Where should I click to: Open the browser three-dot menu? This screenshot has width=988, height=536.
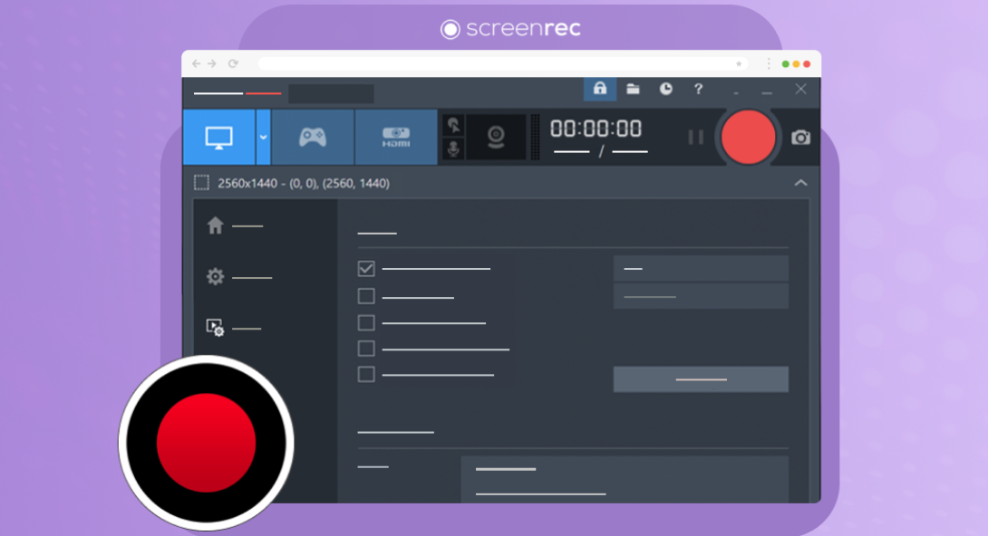[x=769, y=63]
